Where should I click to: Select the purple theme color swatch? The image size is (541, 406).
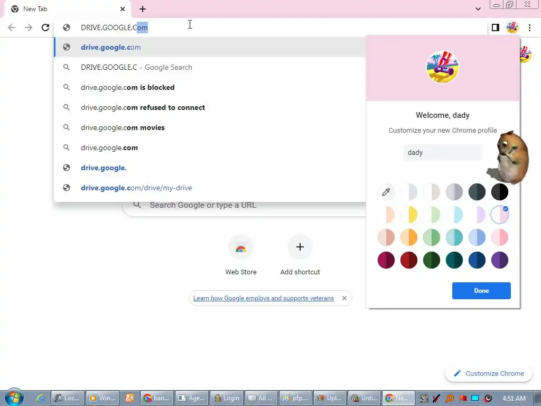(500, 260)
